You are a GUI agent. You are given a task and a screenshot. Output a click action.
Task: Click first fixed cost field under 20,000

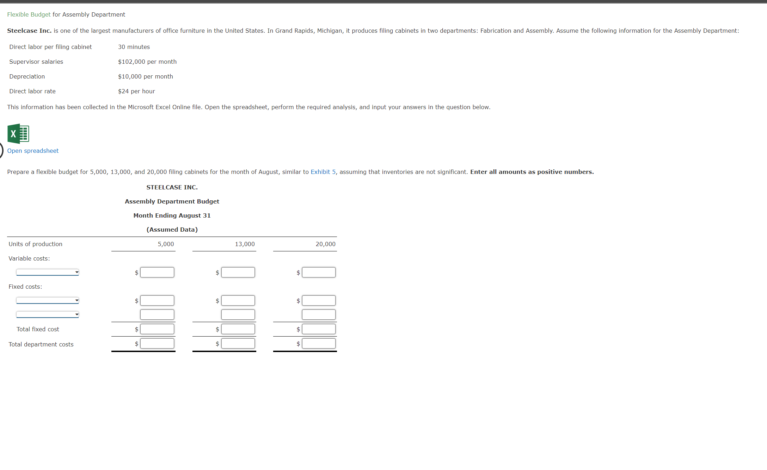(x=319, y=300)
